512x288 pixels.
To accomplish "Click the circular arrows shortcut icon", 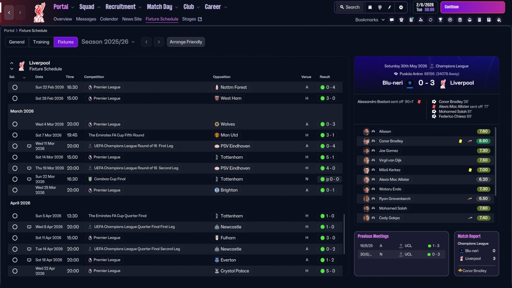I will tap(430, 20).
